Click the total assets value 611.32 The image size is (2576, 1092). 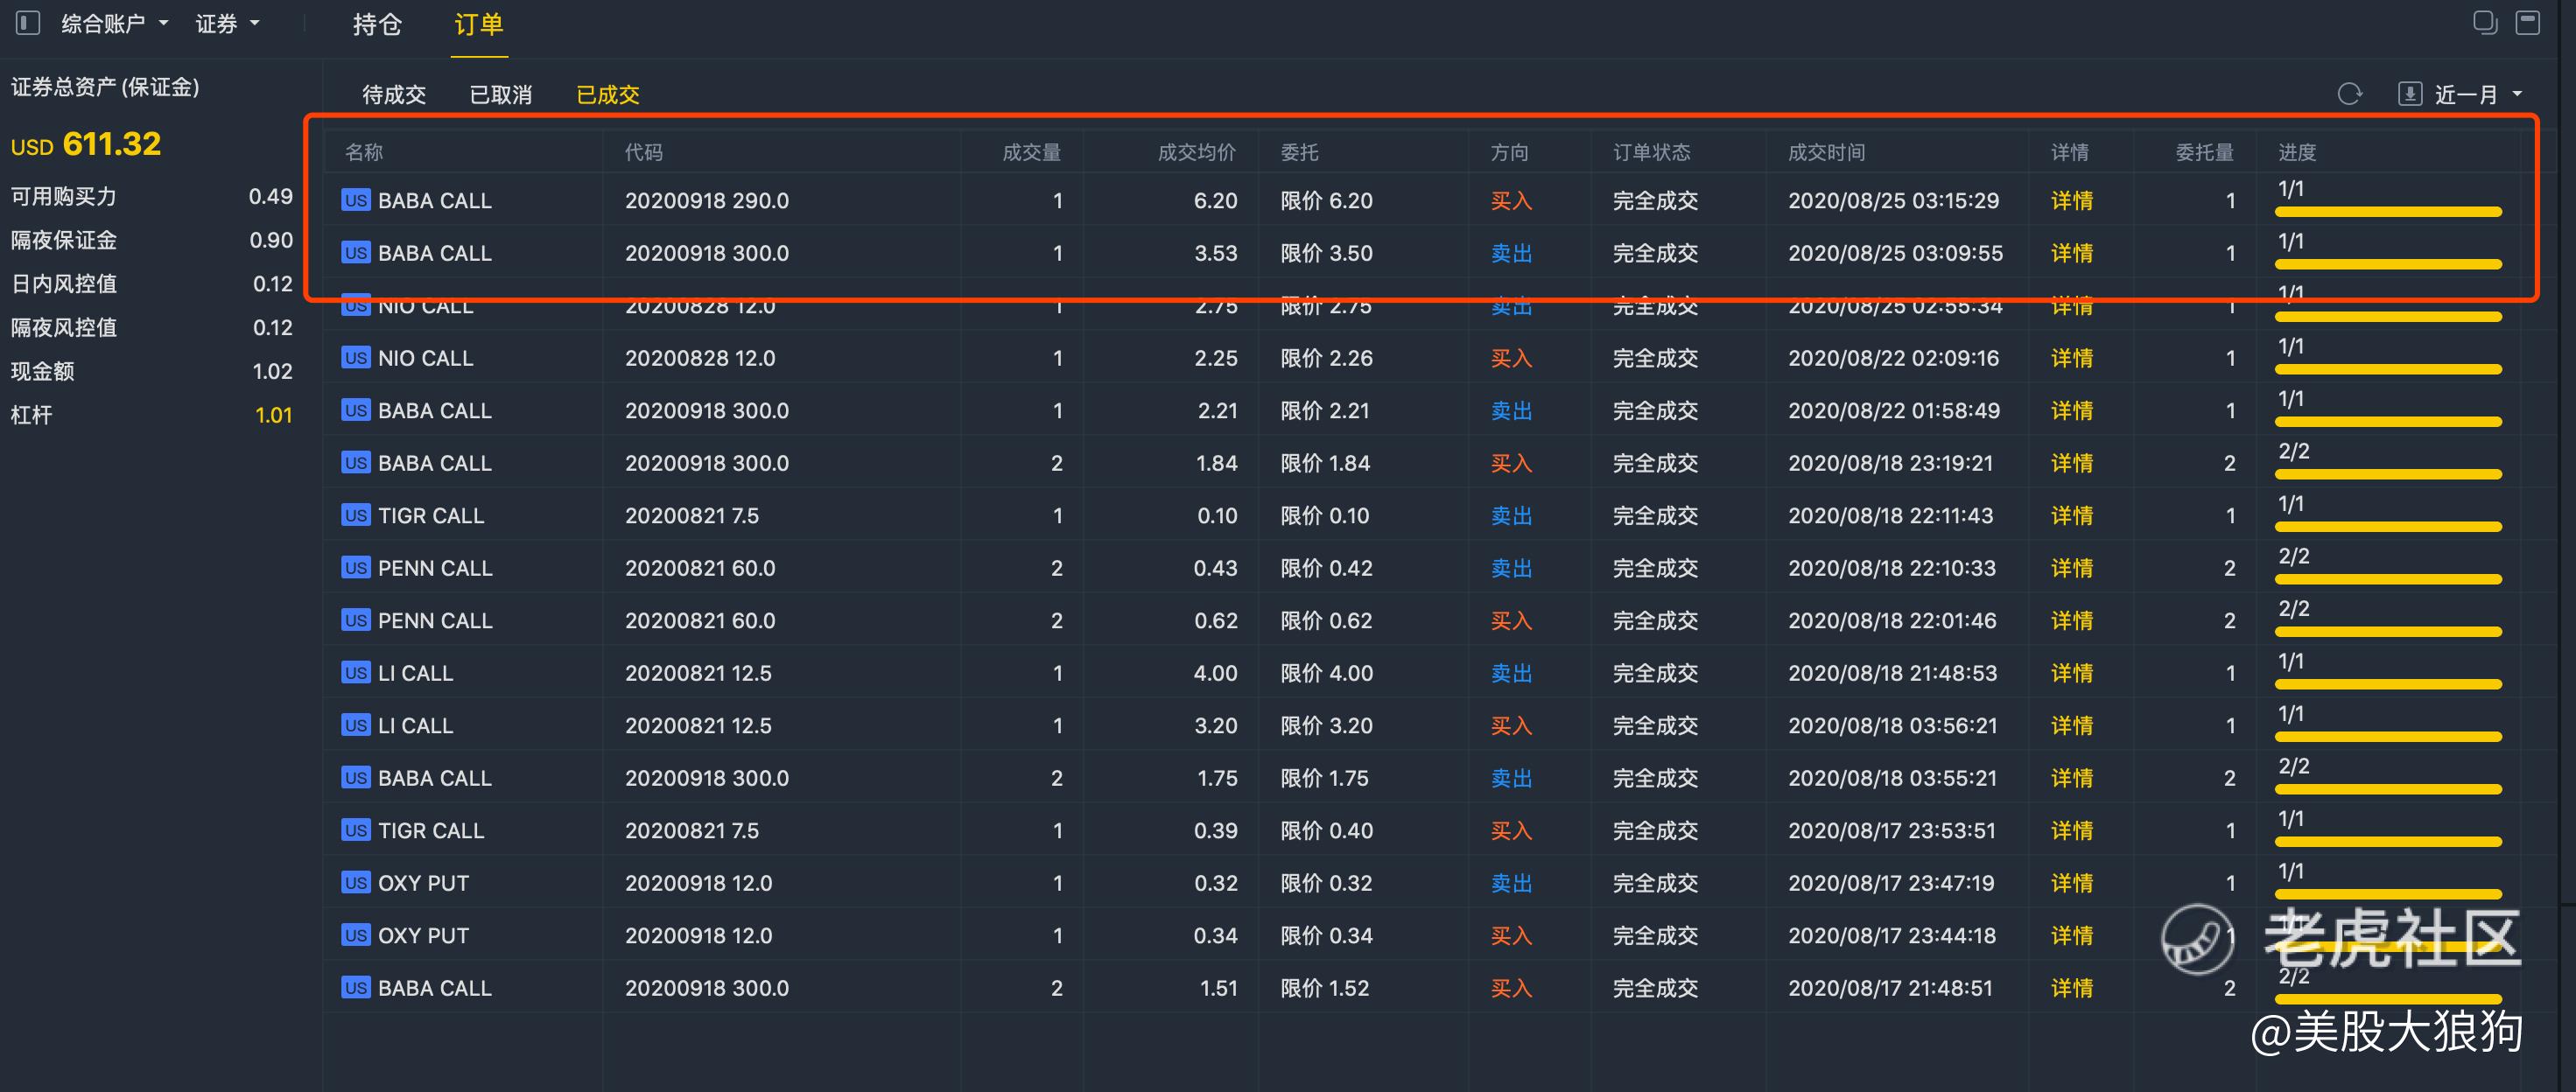[x=112, y=144]
